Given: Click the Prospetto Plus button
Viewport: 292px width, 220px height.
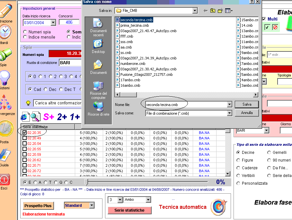Looking at the screenshot, I should pos(38,206).
